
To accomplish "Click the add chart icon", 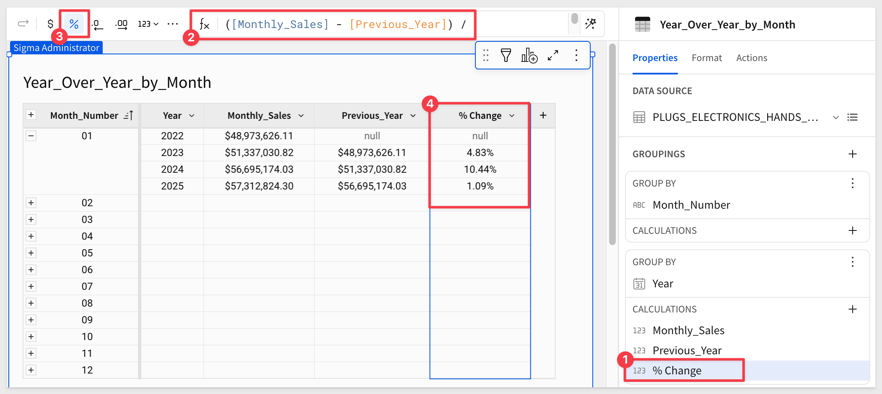I will 529,55.
